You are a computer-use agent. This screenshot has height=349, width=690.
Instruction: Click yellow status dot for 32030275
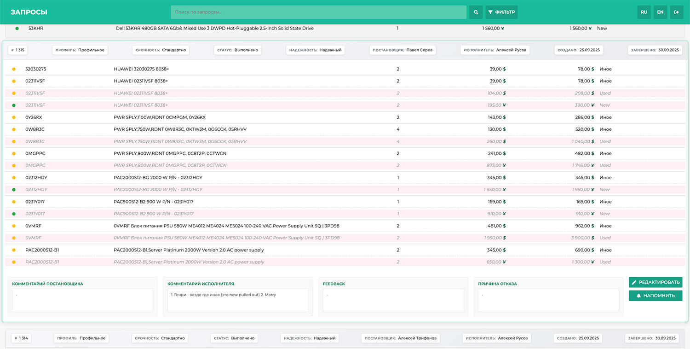14,69
